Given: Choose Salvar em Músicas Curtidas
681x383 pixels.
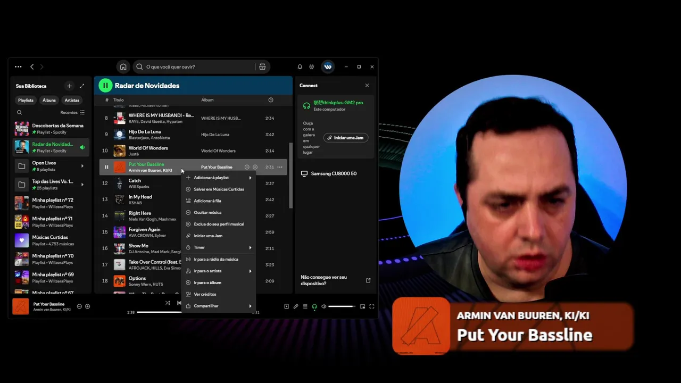Looking at the screenshot, I should (219, 189).
